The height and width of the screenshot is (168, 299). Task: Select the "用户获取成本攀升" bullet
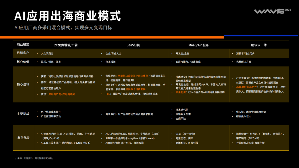click(x=51, y=112)
